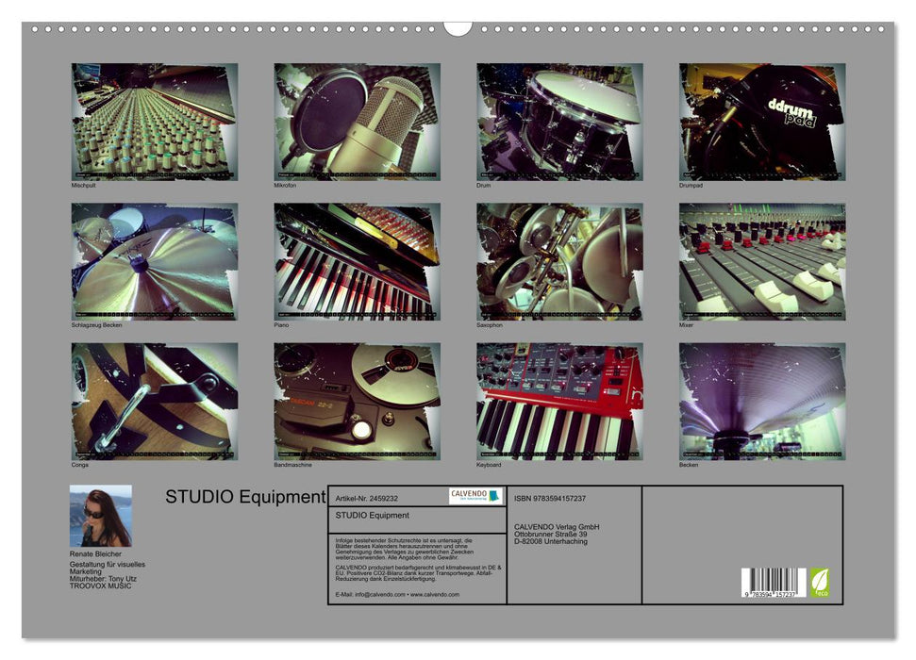Click the Schlagzeug Becken caption
Image resolution: width=916 pixels, height=660 pixels.
point(96,324)
